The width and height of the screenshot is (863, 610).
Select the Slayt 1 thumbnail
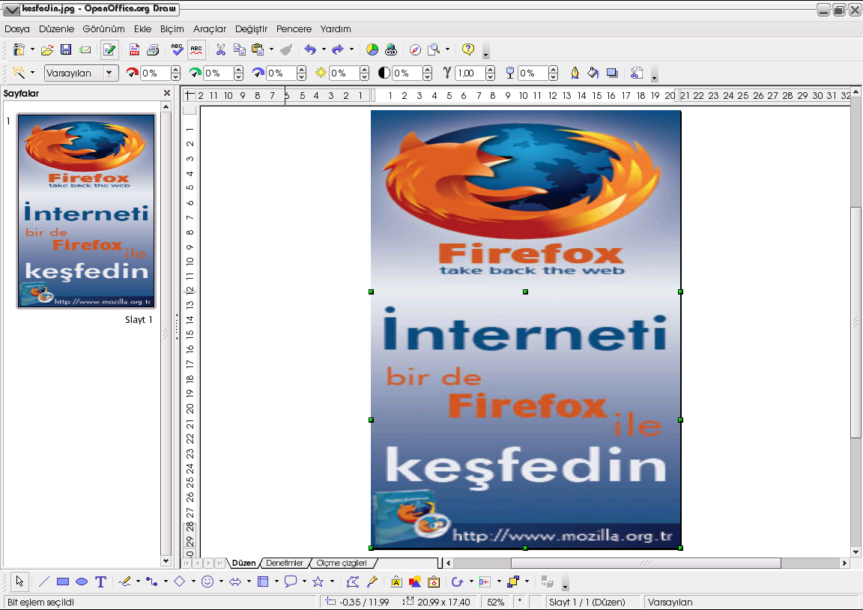(86, 211)
